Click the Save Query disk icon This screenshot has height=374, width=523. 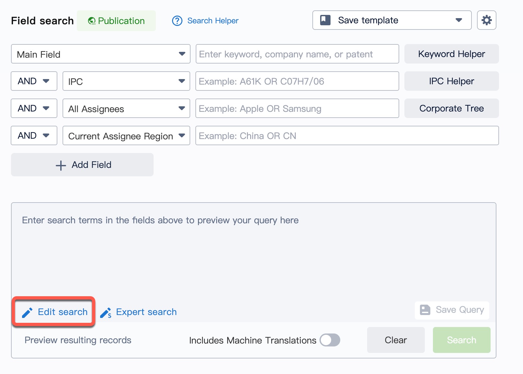[x=425, y=310]
